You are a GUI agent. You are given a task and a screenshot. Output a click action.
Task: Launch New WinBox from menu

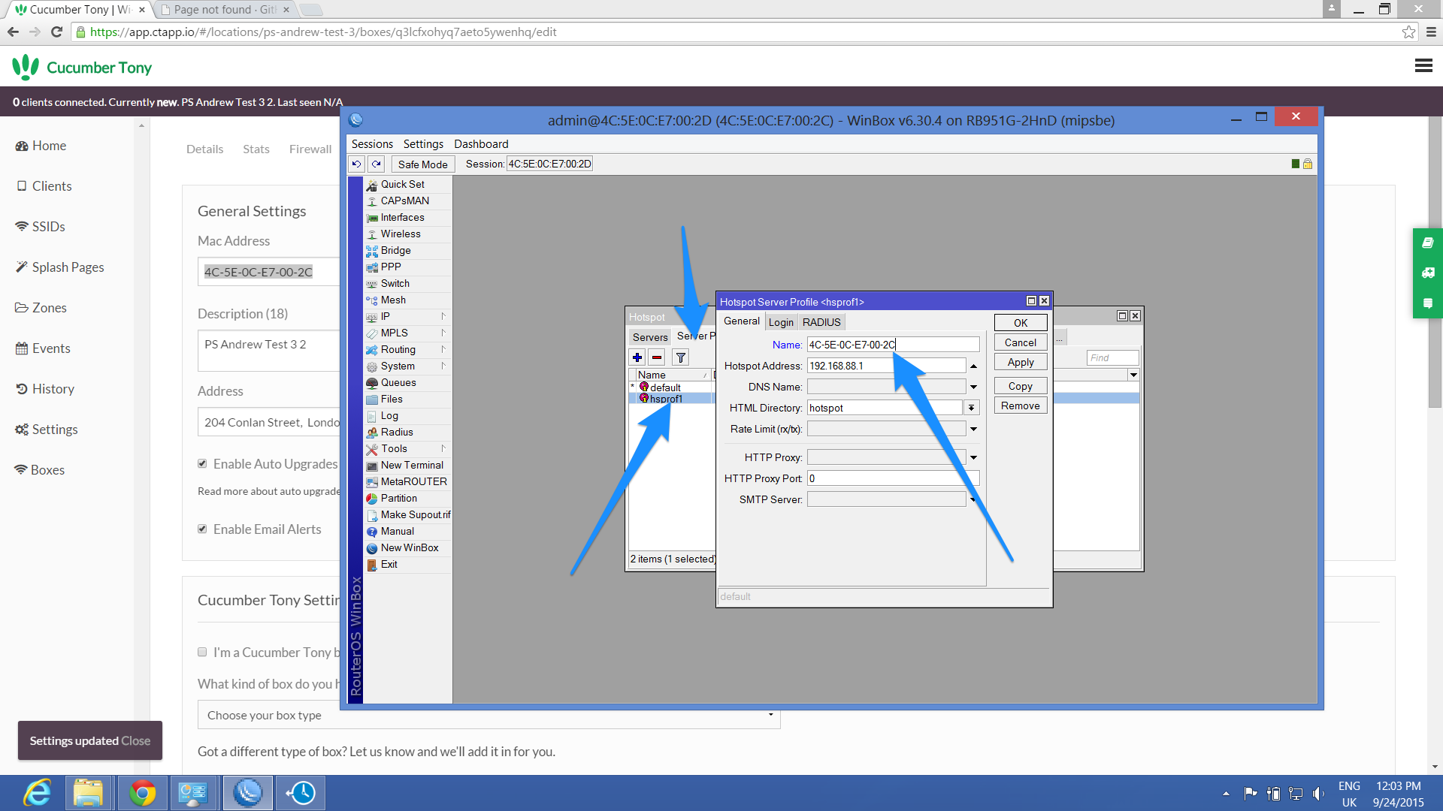(410, 547)
